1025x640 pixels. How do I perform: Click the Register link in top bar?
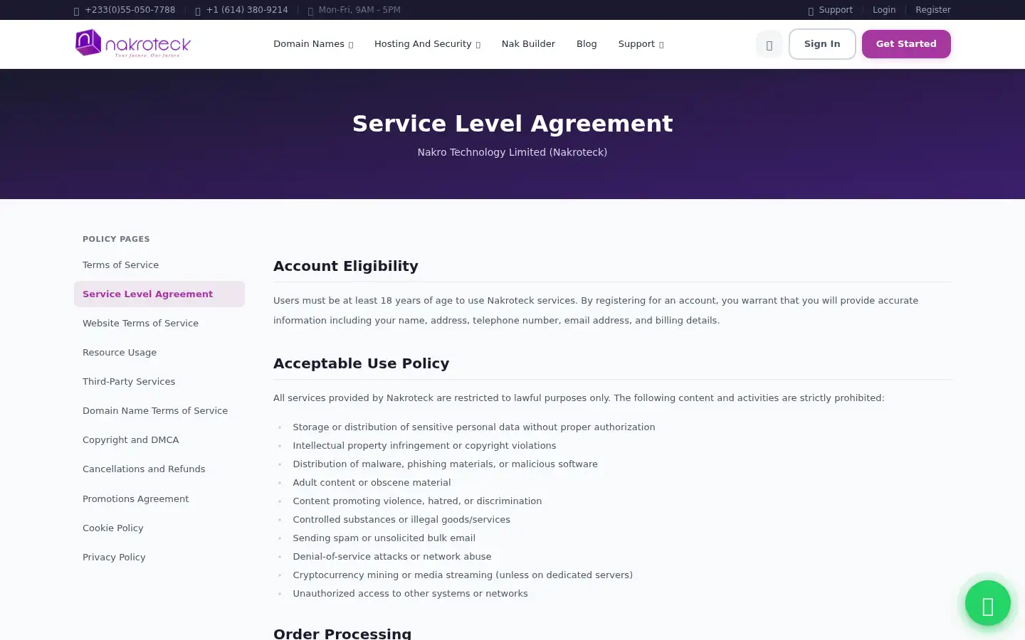point(932,10)
